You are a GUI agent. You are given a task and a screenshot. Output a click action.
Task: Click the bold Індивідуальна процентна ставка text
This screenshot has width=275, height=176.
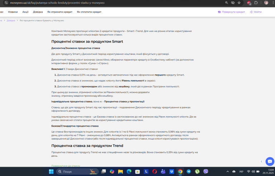[x=72, y=102]
